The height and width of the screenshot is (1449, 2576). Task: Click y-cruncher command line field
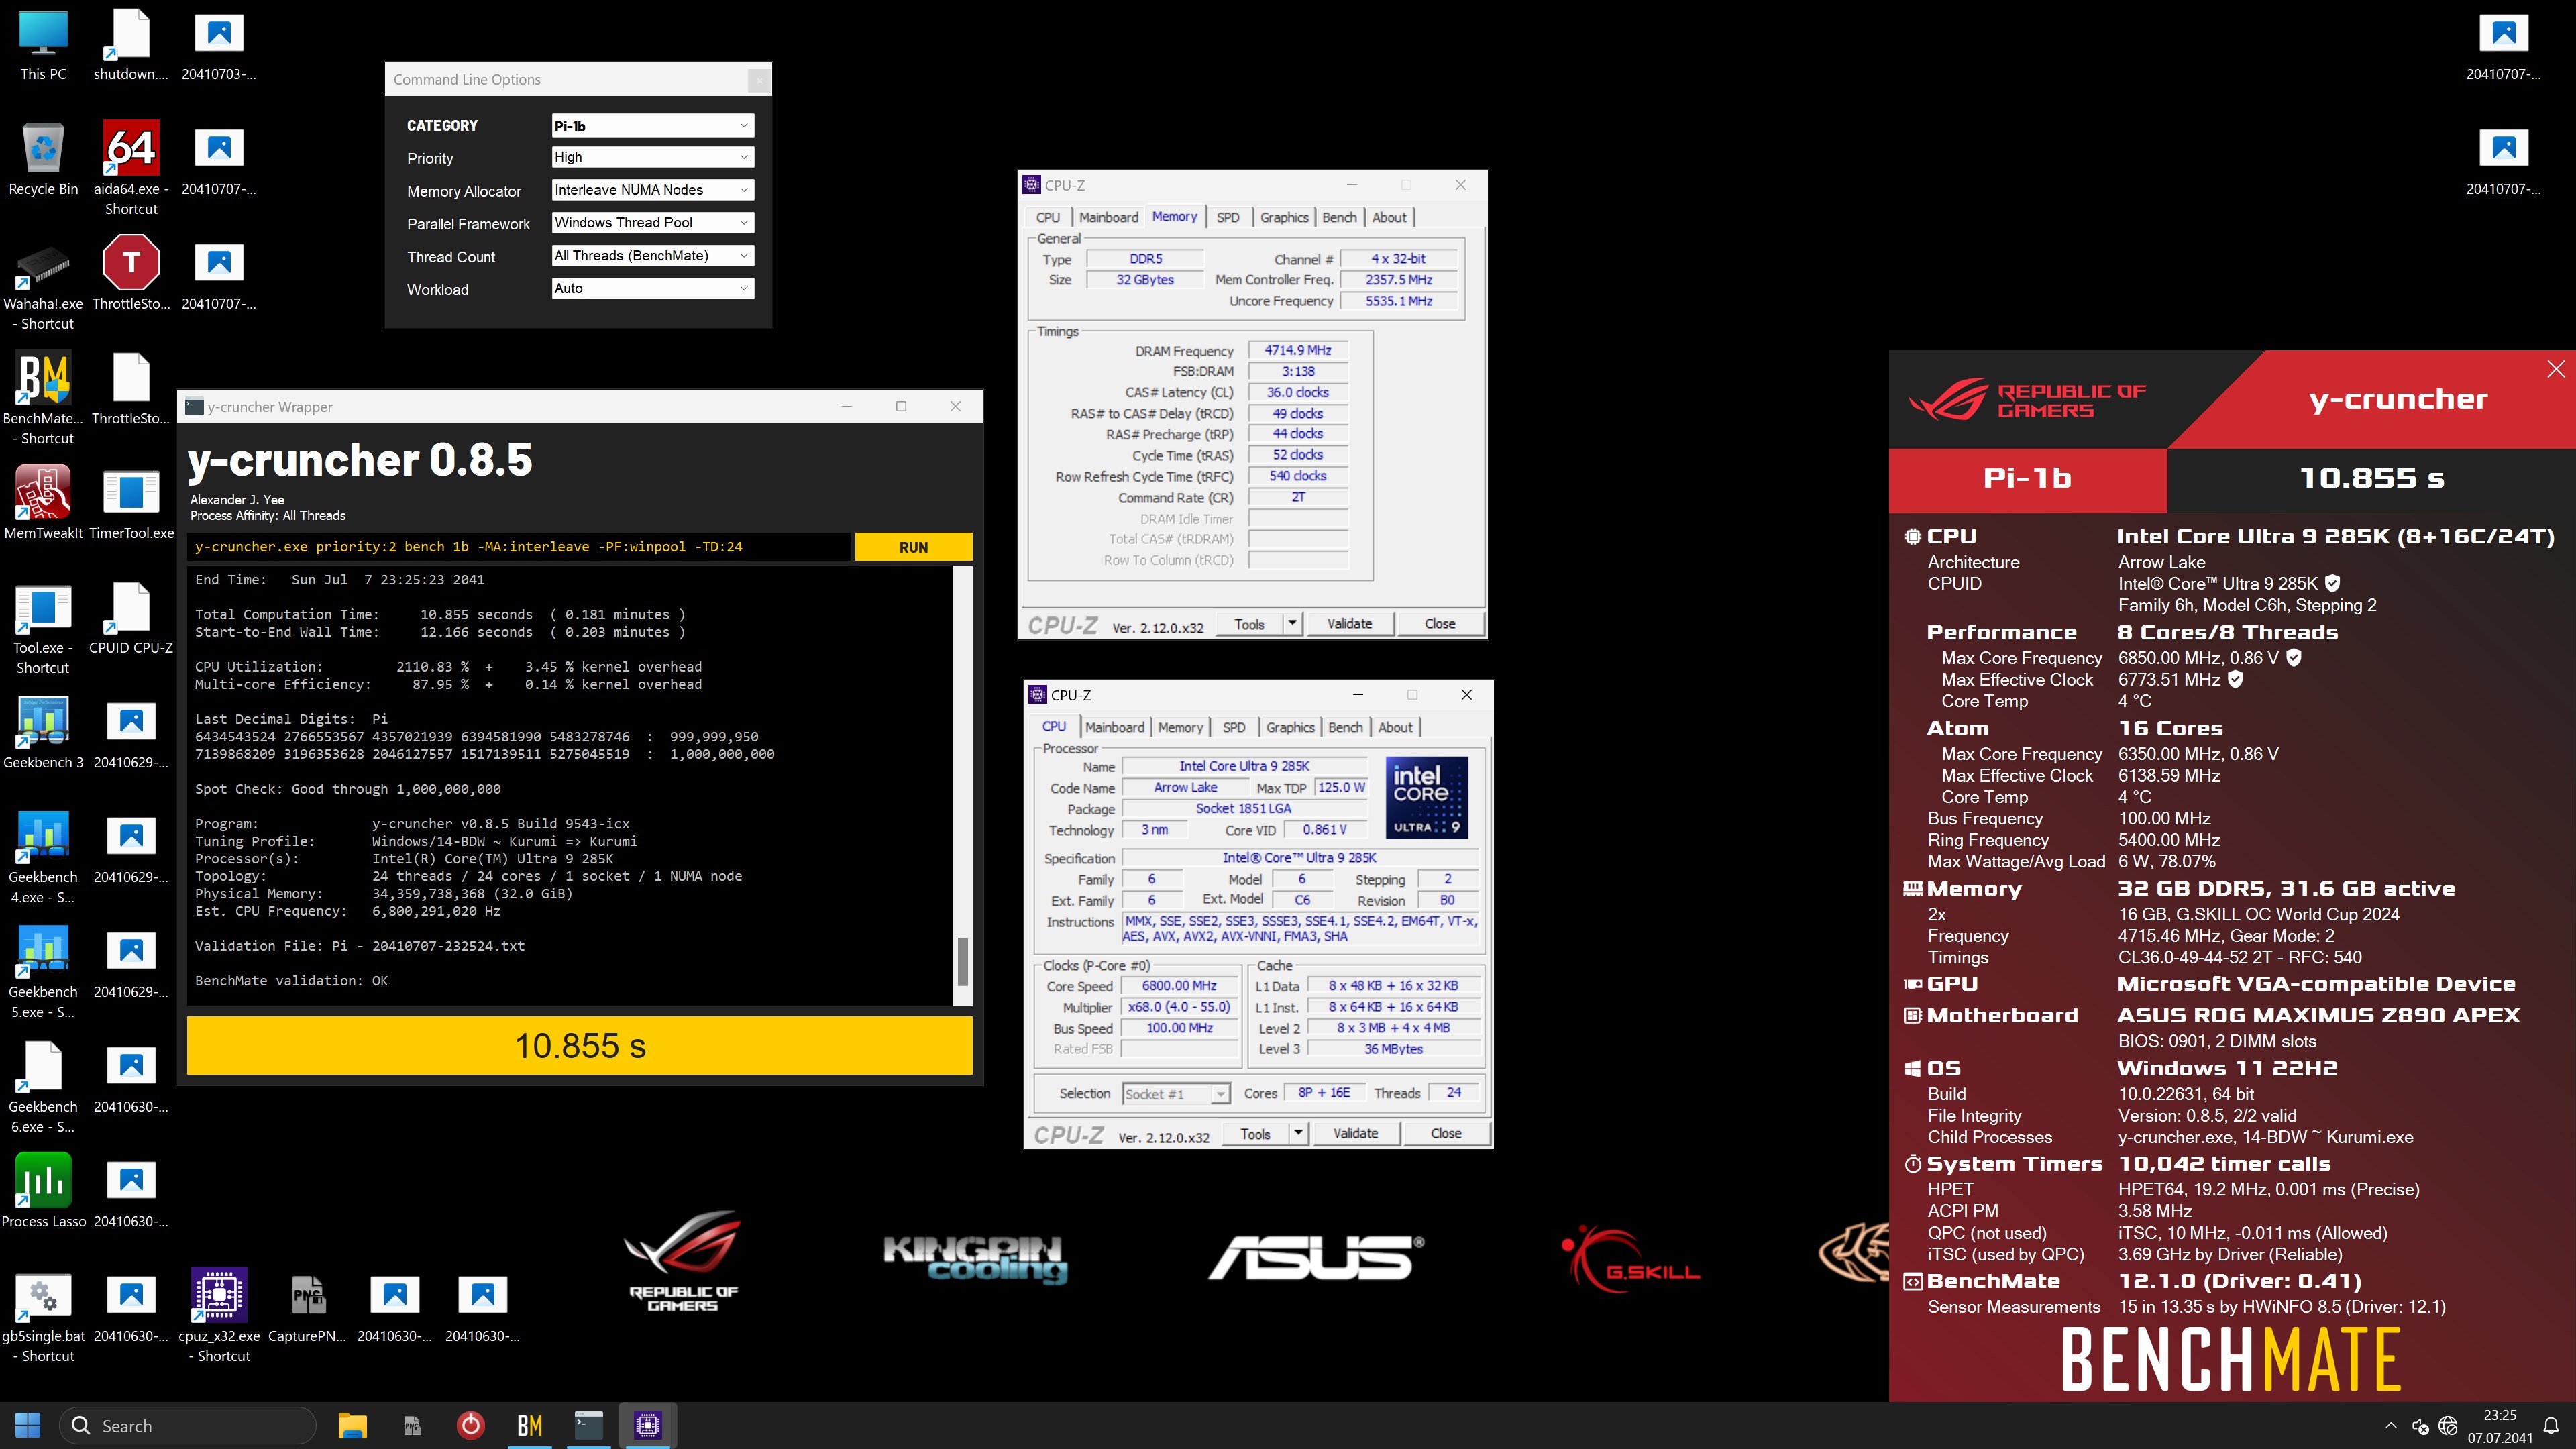click(519, 547)
